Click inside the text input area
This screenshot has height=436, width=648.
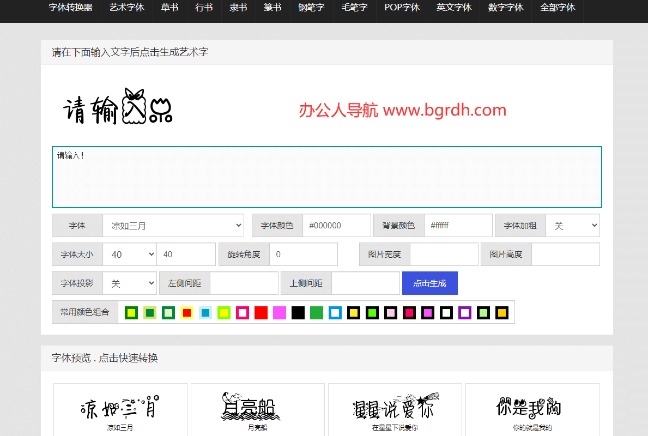coord(326,177)
